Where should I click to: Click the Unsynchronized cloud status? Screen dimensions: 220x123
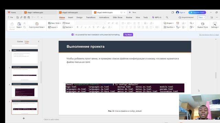[186, 17]
